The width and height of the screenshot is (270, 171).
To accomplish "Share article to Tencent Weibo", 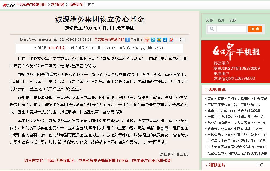I will coord(153,40).
